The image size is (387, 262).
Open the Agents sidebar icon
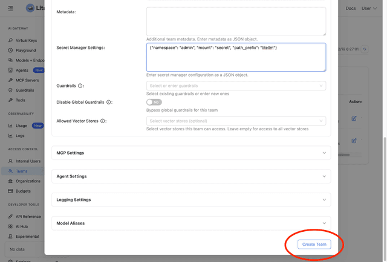tap(10, 70)
